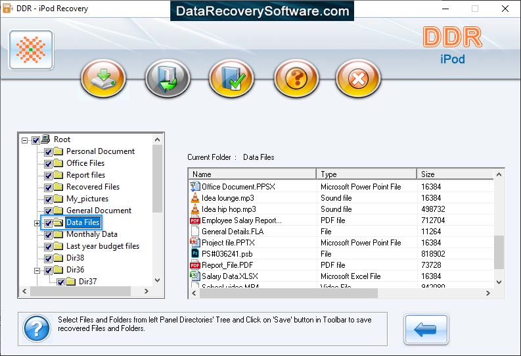521x356 pixels.
Task: Click the file list scroll down arrow
Action: pyautogui.click(x=499, y=282)
